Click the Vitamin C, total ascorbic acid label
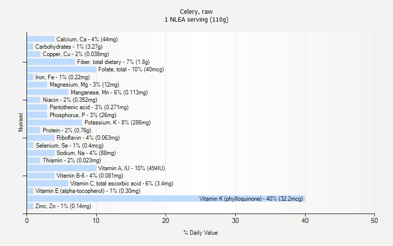Image resolution: width=393 pixels, height=246 pixels. click(x=121, y=184)
